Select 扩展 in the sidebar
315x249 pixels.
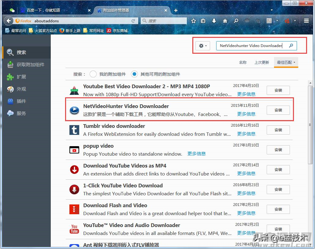(27, 77)
